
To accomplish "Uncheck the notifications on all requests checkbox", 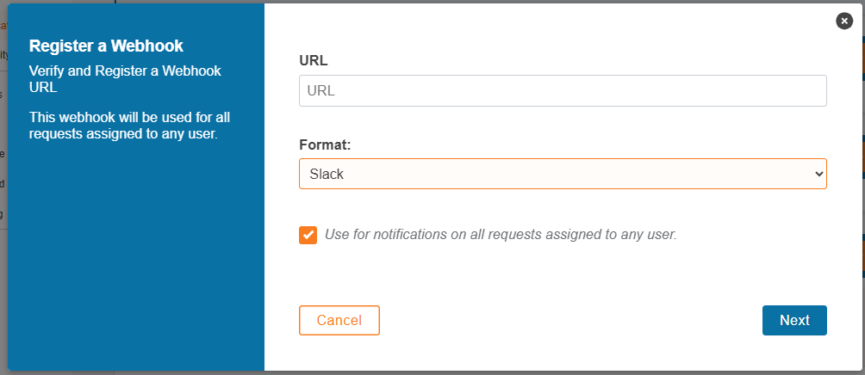I will point(308,235).
